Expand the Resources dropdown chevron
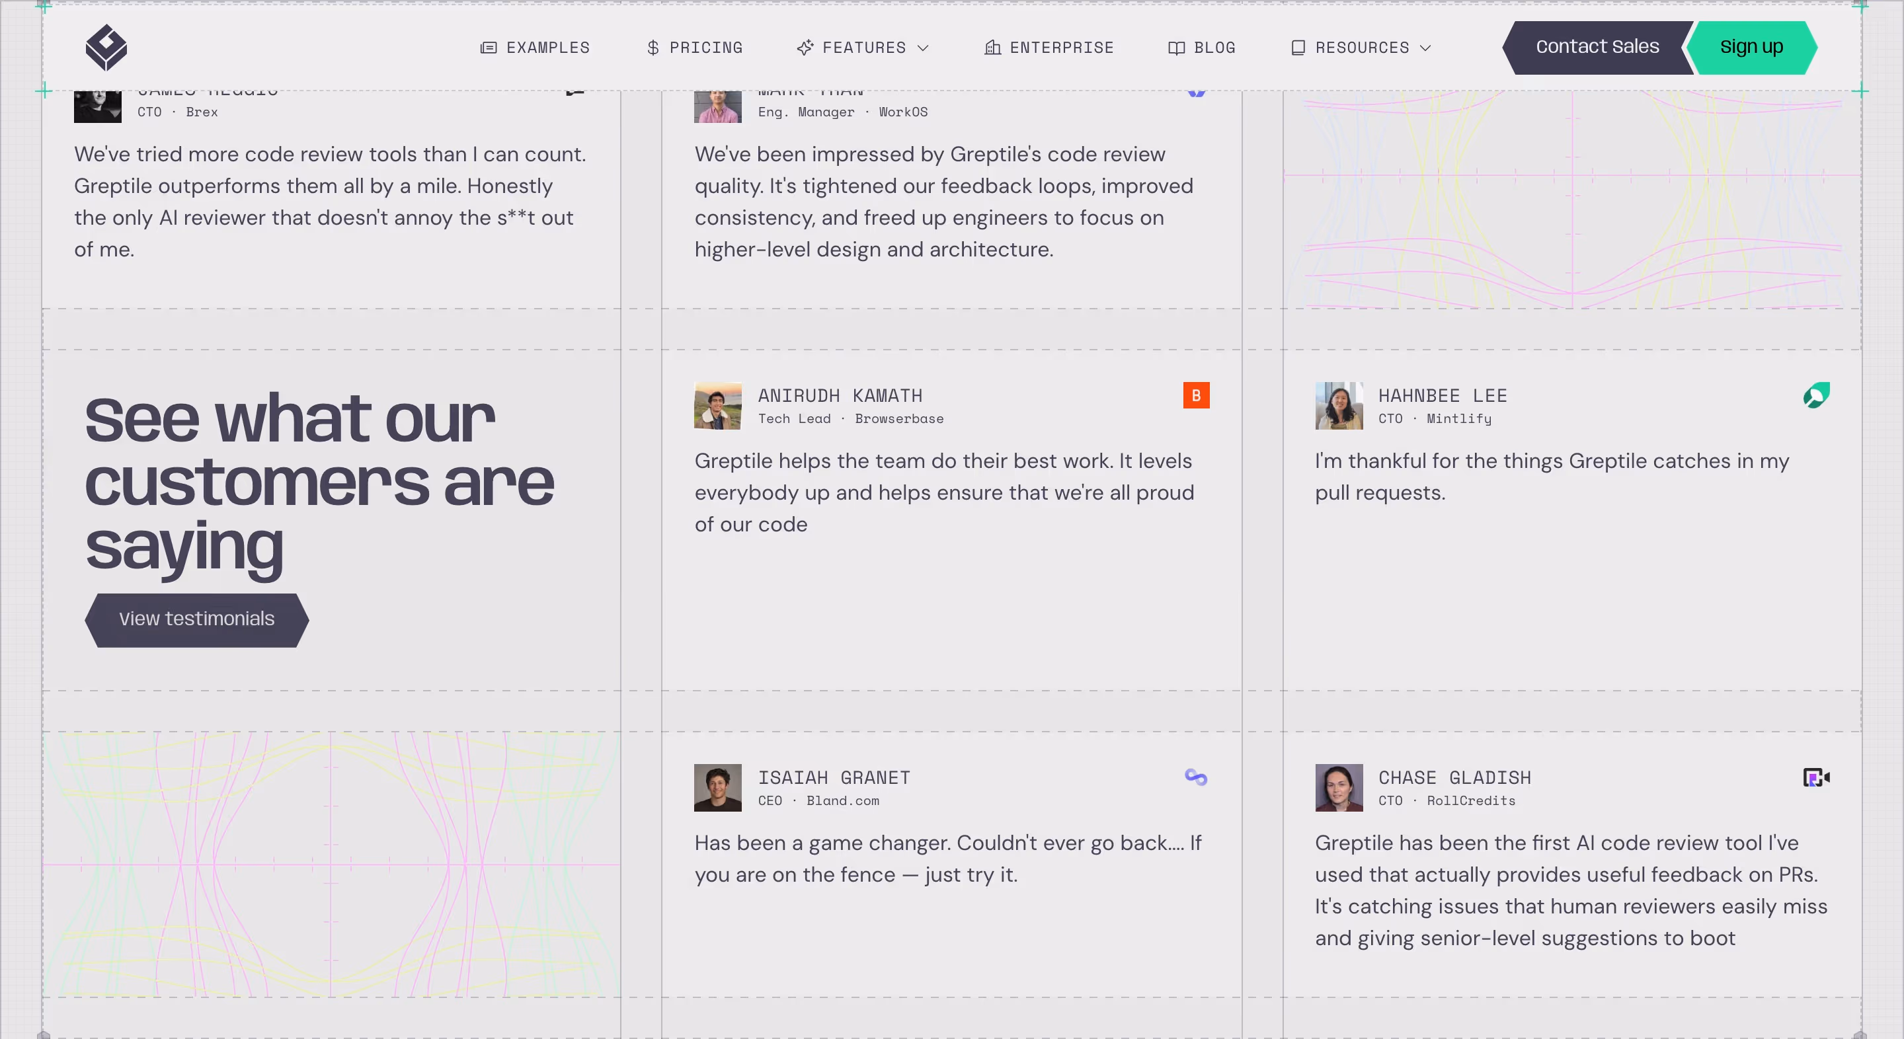 (x=1426, y=48)
